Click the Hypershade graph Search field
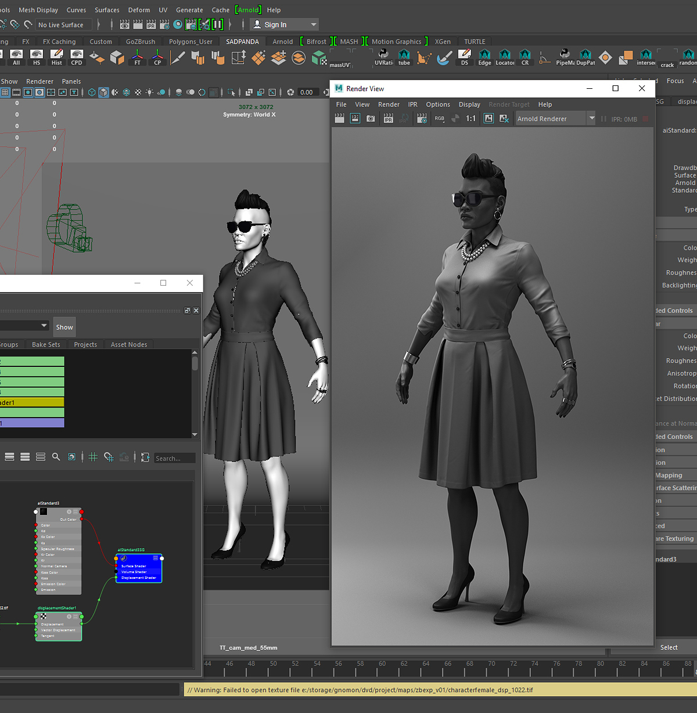This screenshot has height=713, width=697. pos(175,458)
